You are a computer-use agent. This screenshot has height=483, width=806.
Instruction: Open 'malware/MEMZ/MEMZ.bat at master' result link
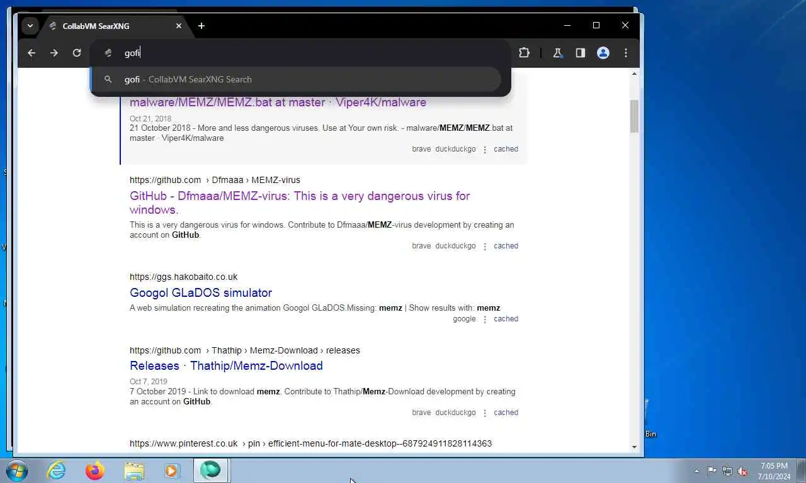[x=278, y=102]
